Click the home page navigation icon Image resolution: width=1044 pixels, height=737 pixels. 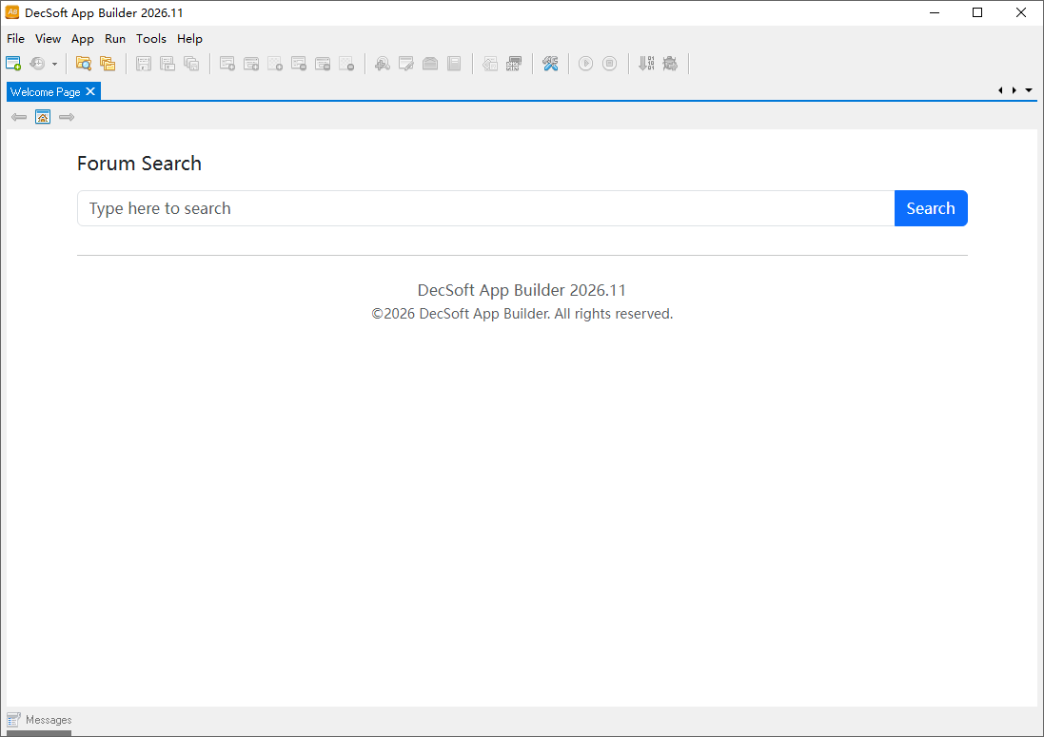tap(43, 117)
